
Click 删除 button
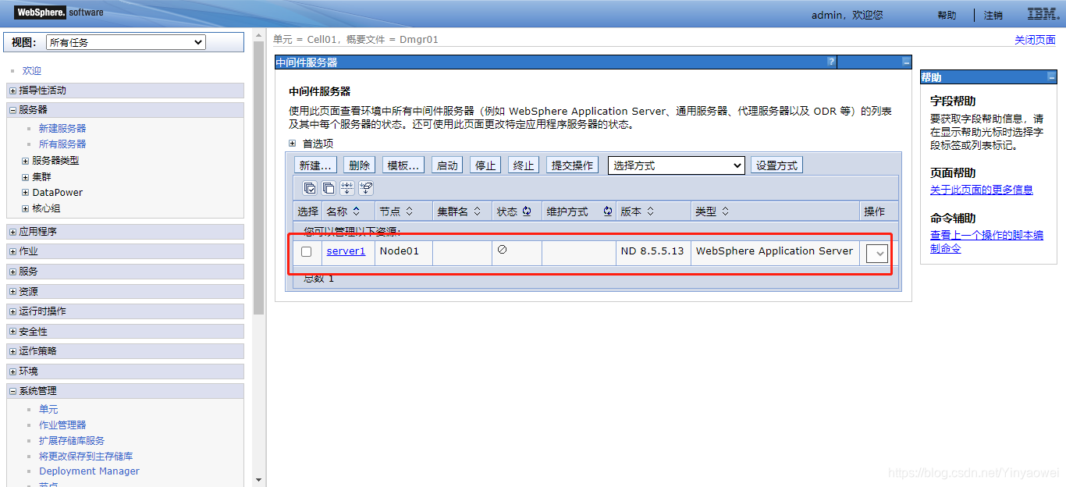click(360, 165)
